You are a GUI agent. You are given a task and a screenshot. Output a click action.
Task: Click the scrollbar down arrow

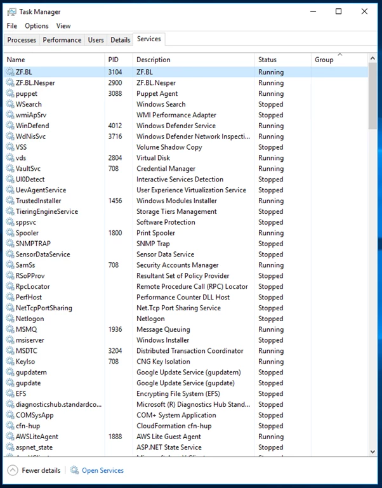[x=372, y=452]
